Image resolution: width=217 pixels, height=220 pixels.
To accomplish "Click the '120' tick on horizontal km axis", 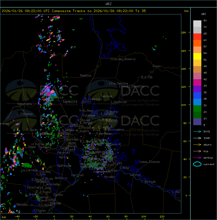I will [x=162, y=217].
